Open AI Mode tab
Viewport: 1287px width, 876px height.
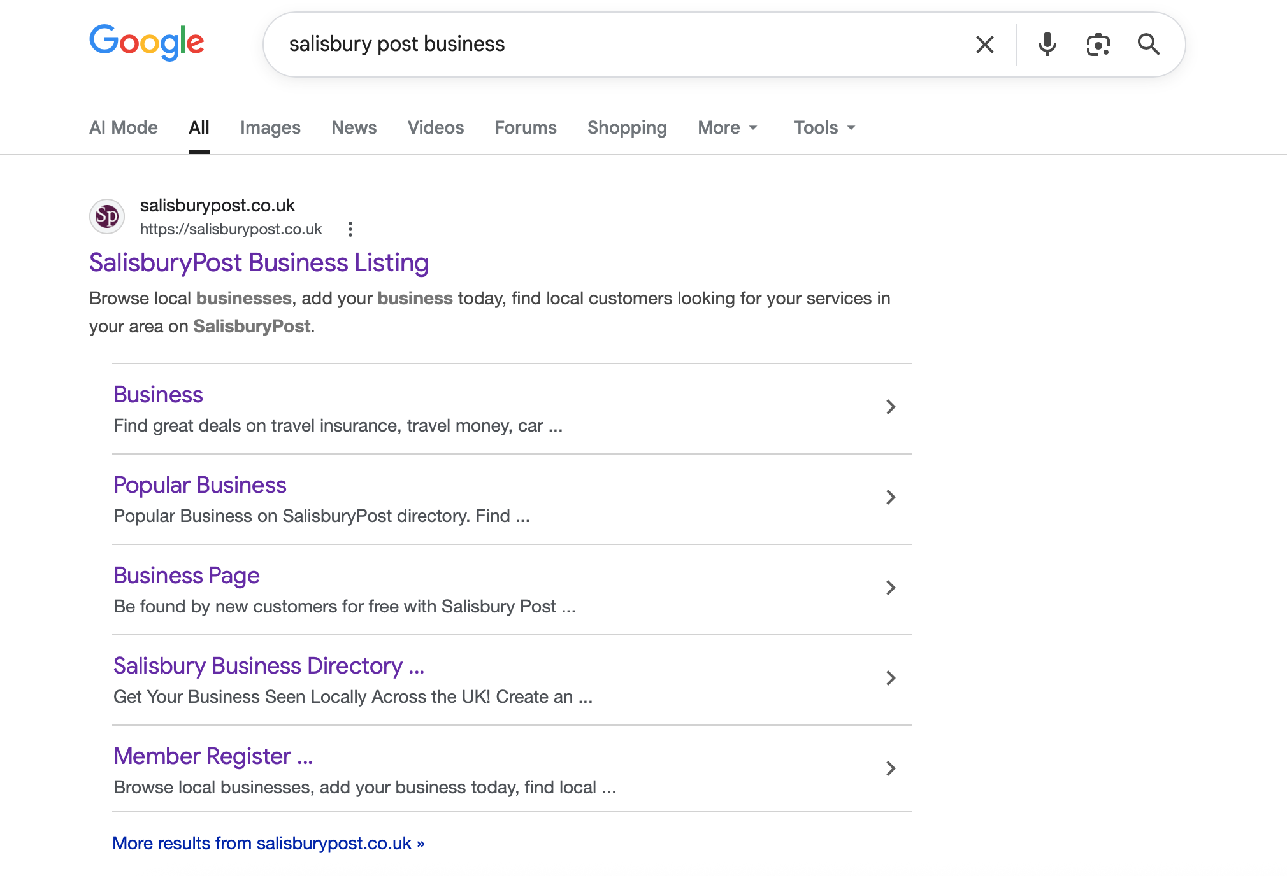pyautogui.click(x=124, y=127)
